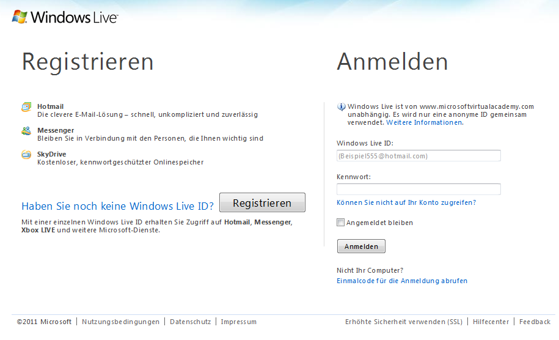Focus the Windows Live ID input field

pos(418,155)
